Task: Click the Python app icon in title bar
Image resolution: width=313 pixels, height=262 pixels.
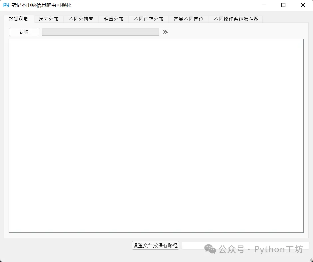Action: (6, 5)
